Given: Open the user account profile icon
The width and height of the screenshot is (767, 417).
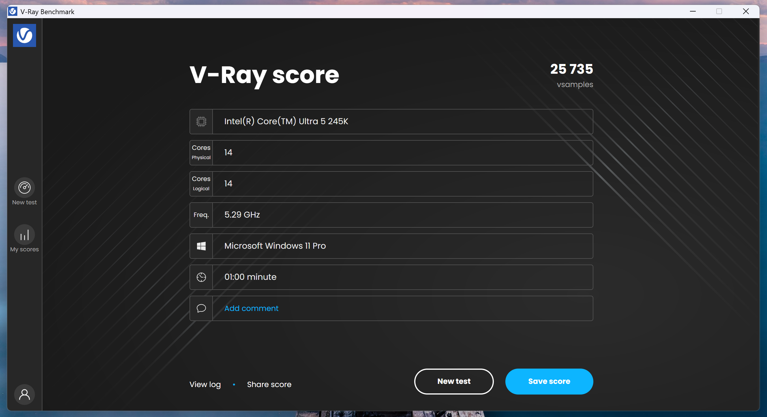Looking at the screenshot, I should tap(25, 395).
